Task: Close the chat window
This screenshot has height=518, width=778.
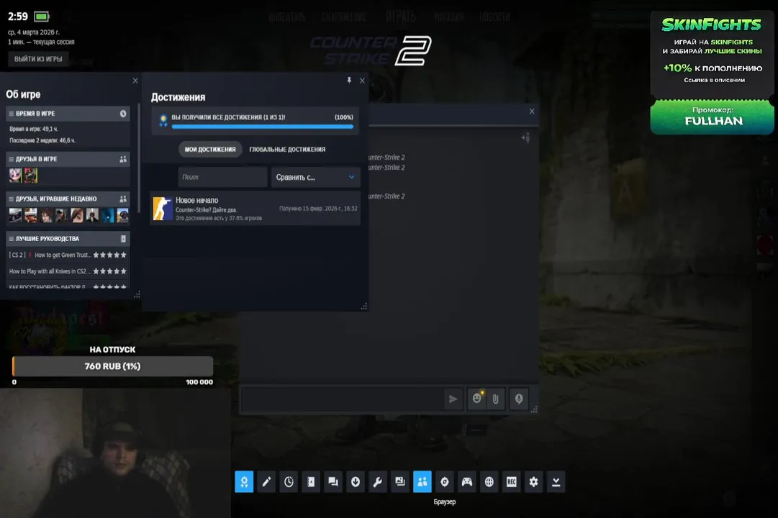Action: coord(532,111)
